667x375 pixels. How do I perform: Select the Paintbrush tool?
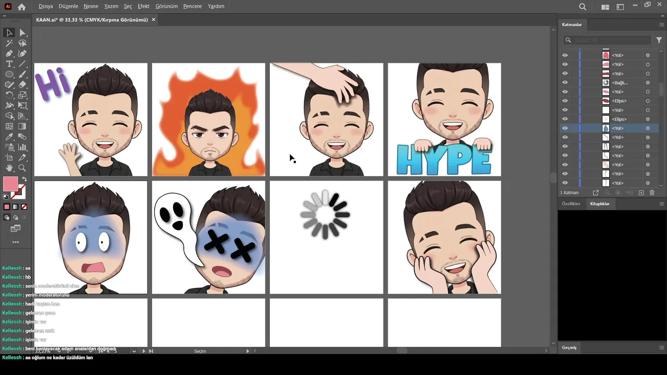(22, 74)
